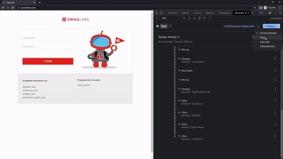Screen dimensions: 283x159
Task: Choose Slow replay speed
Action: coord(268,38)
